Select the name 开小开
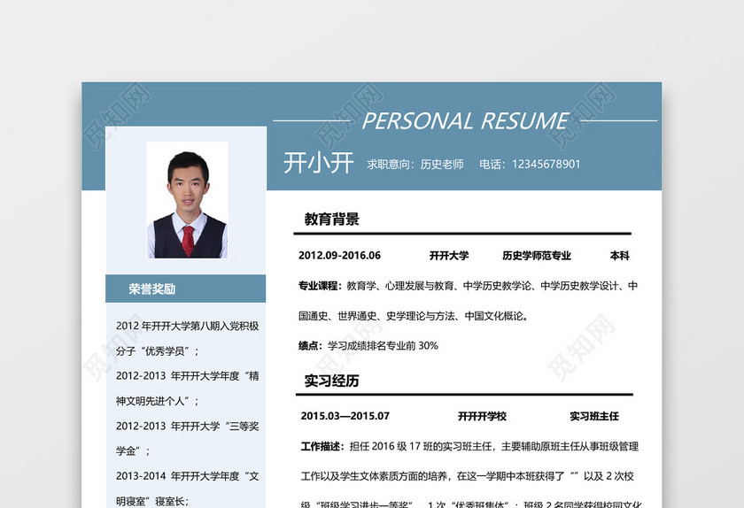 [318, 163]
